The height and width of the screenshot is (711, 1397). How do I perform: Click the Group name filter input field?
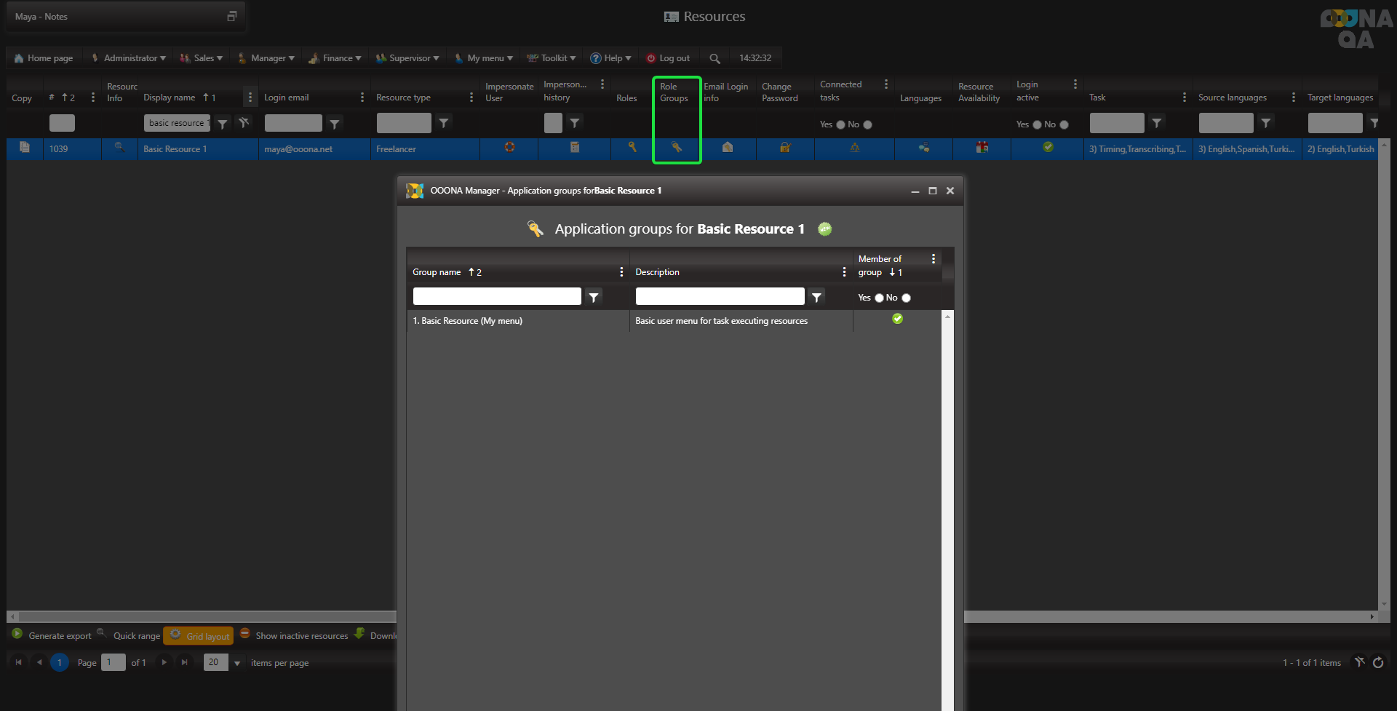(497, 296)
